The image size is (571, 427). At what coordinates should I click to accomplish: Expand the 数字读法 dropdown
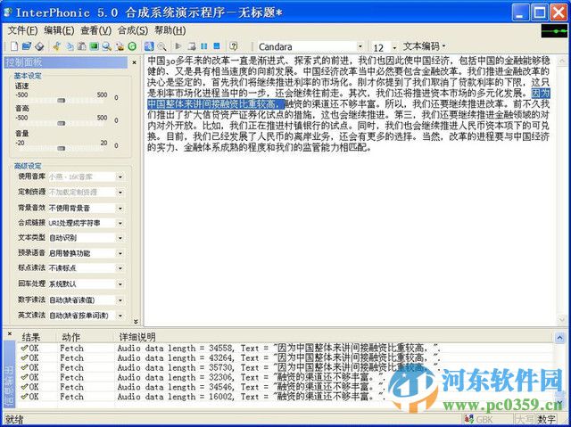(x=120, y=300)
